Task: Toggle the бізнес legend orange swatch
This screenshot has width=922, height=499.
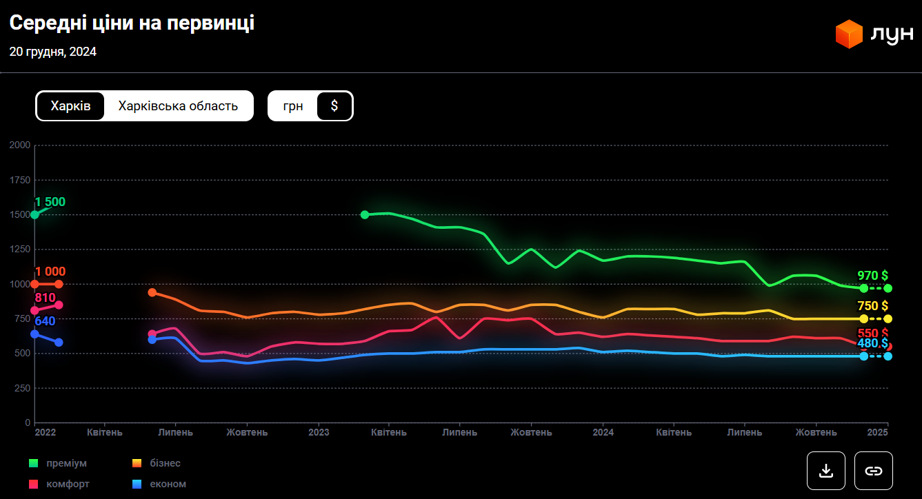Action: tap(137, 463)
